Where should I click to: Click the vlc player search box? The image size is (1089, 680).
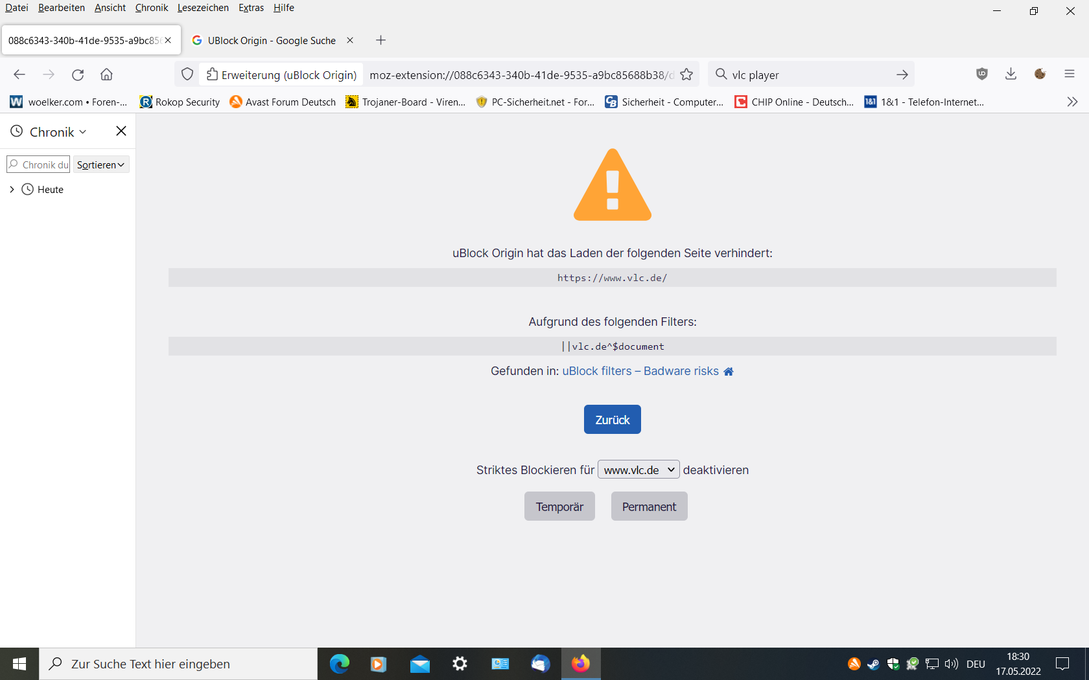click(810, 74)
